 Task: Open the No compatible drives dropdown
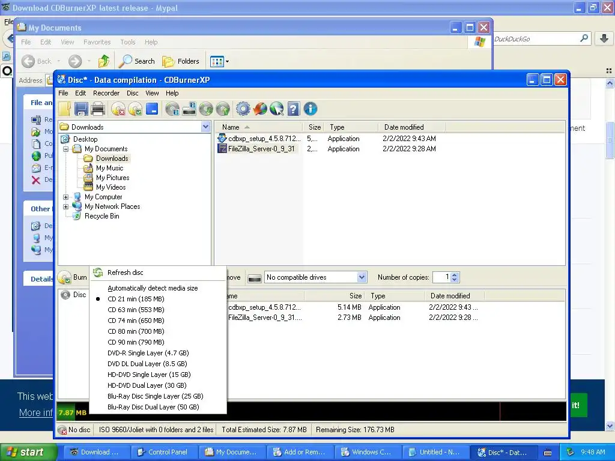click(x=362, y=277)
